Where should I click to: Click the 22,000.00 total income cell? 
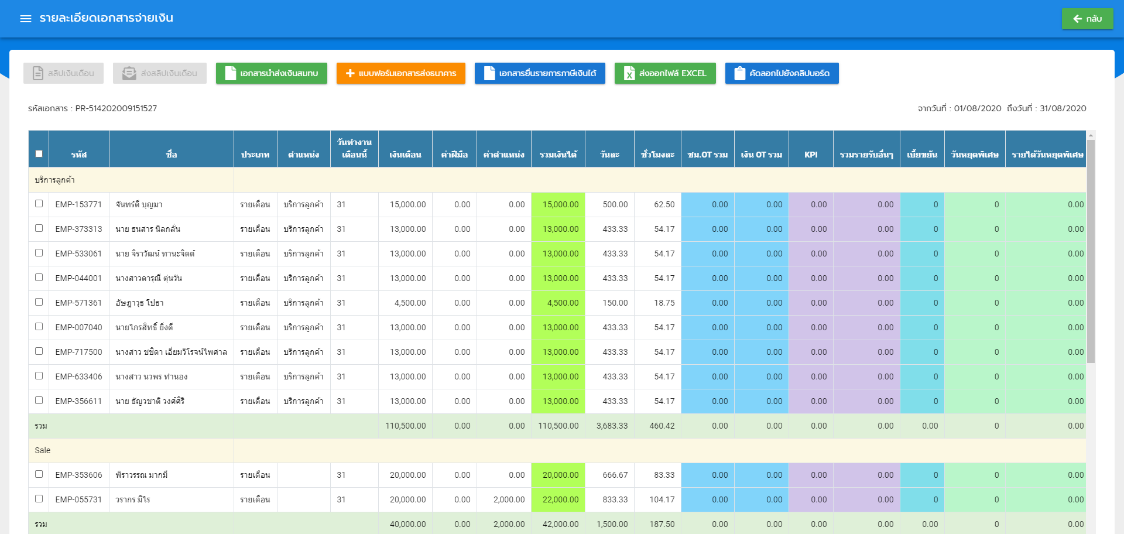click(x=558, y=499)
